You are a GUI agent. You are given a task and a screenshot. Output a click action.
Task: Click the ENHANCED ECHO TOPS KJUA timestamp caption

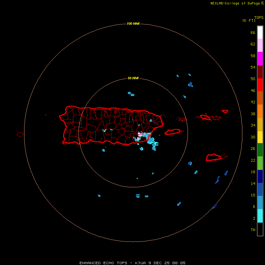coord(132,263)
